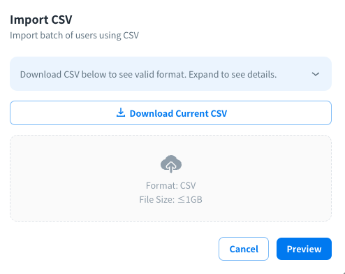This screenshot has width=345, height=274.
Task: Cancel the CSV import dialog
Action: click(x=244, y=249)
